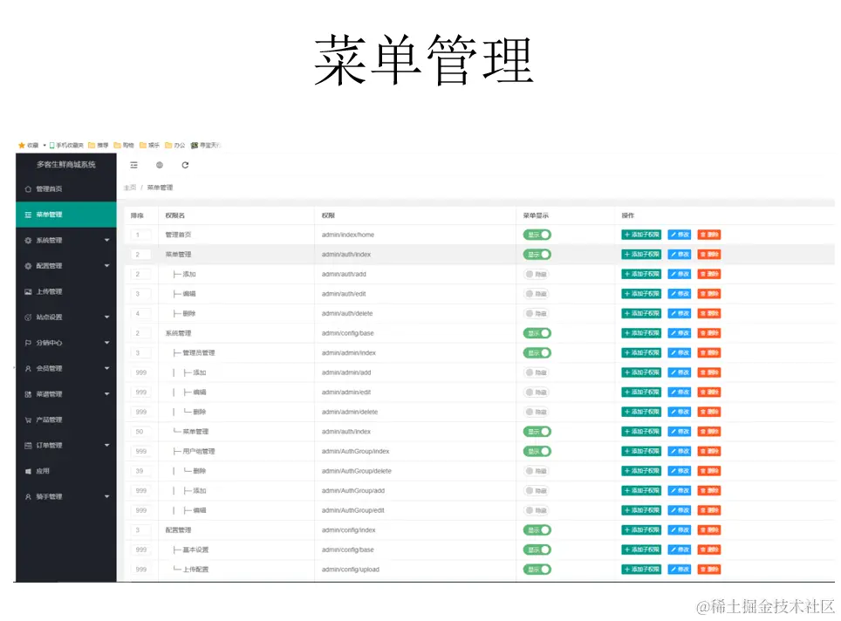Open 上传管理 from the sidebar
Viewport: 841px width, 621px height.
pyautogui.click(x=51, y=290)
